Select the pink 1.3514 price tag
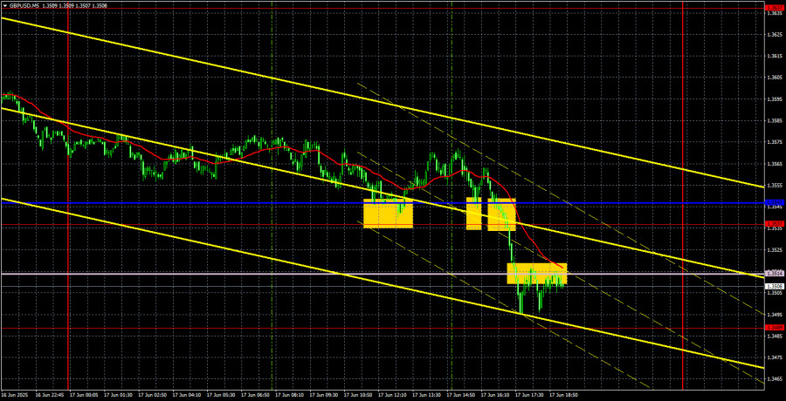Viewport: 786px width, 401px height. [x=775, y=274]
